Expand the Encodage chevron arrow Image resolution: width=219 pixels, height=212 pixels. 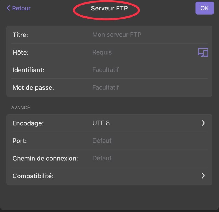[203, 123]
